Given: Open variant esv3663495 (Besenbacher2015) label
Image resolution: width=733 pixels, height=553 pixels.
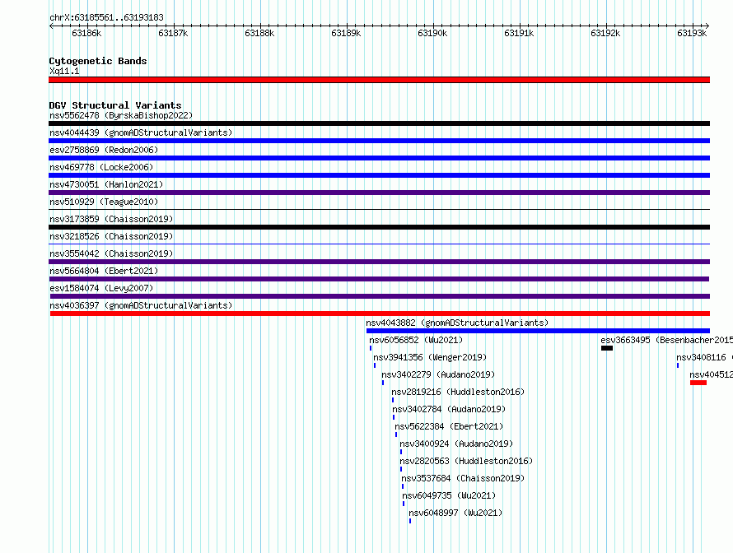Looking at the screenshot, I should (666, 340).
